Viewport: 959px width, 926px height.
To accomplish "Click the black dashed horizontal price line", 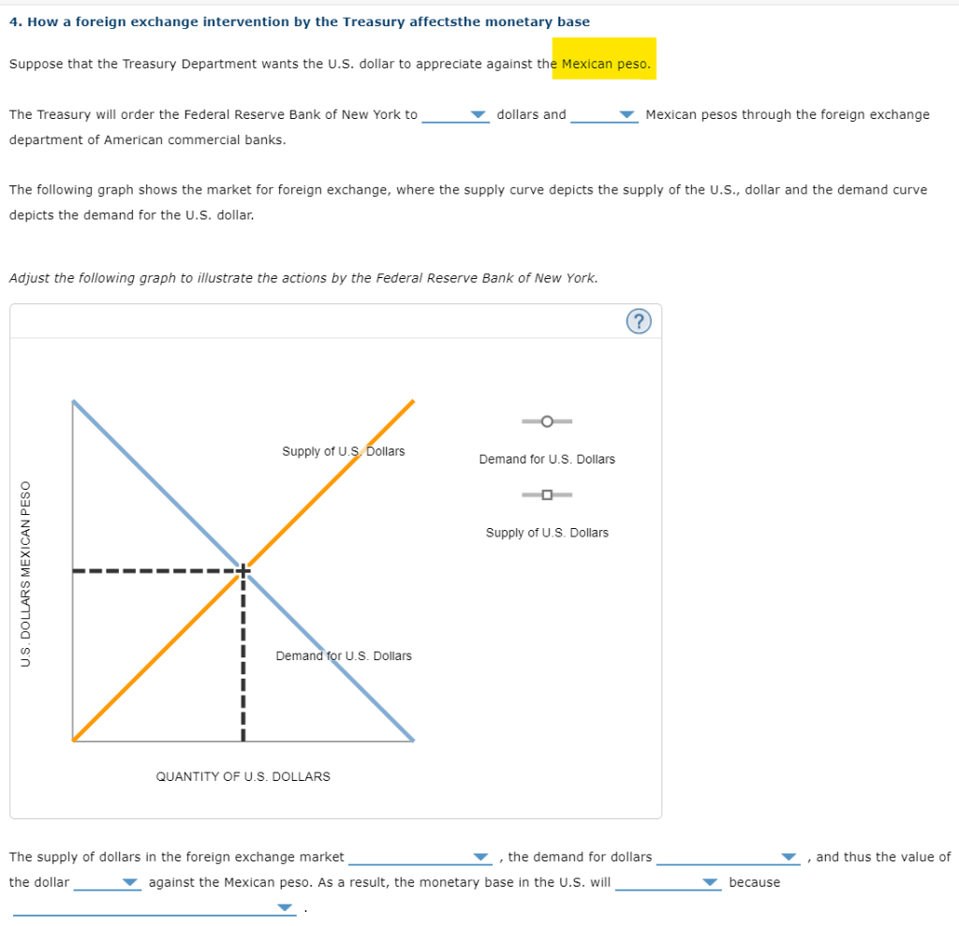I will pyautogui.click(x=150, y=568).
